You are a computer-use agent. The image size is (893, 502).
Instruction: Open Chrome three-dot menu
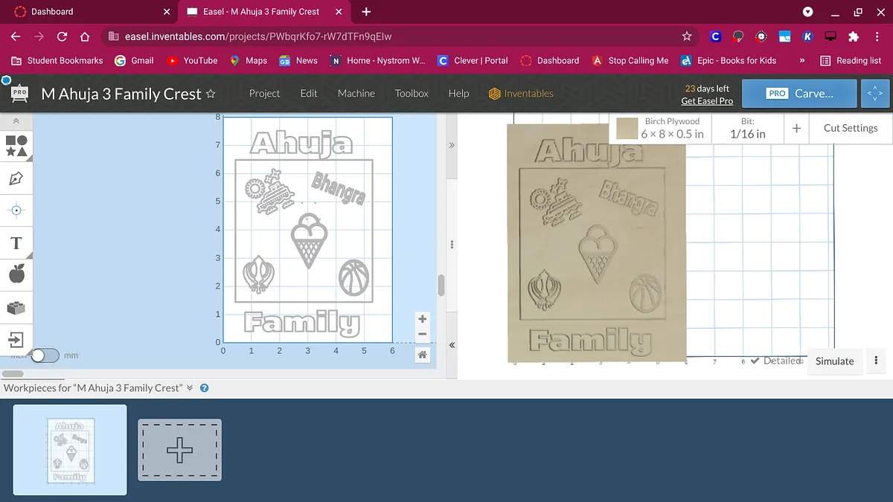(x=877, y=36)
